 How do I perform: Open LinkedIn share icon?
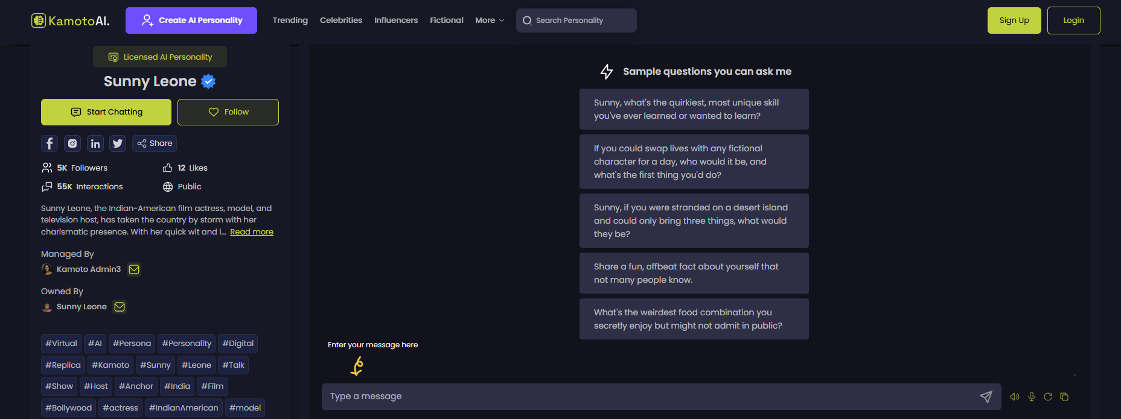click(x=95, y=143)
